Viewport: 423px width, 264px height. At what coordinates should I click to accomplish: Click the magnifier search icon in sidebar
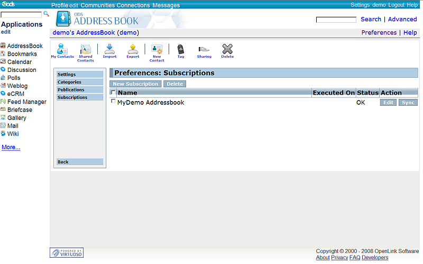tap(46, 14)
